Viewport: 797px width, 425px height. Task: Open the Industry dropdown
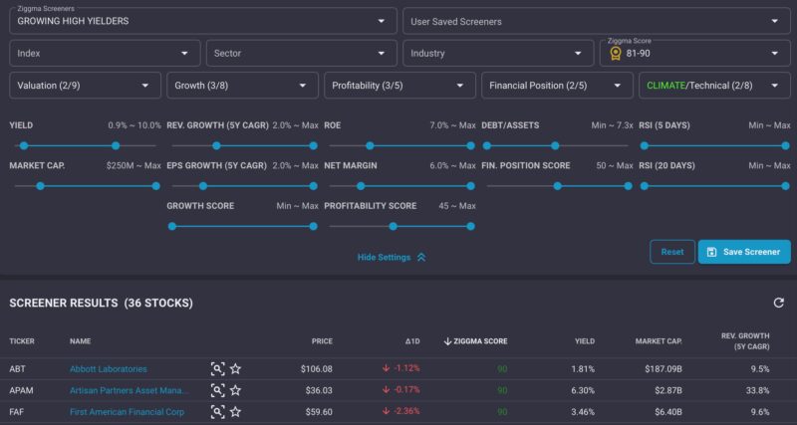pos(498,54)
